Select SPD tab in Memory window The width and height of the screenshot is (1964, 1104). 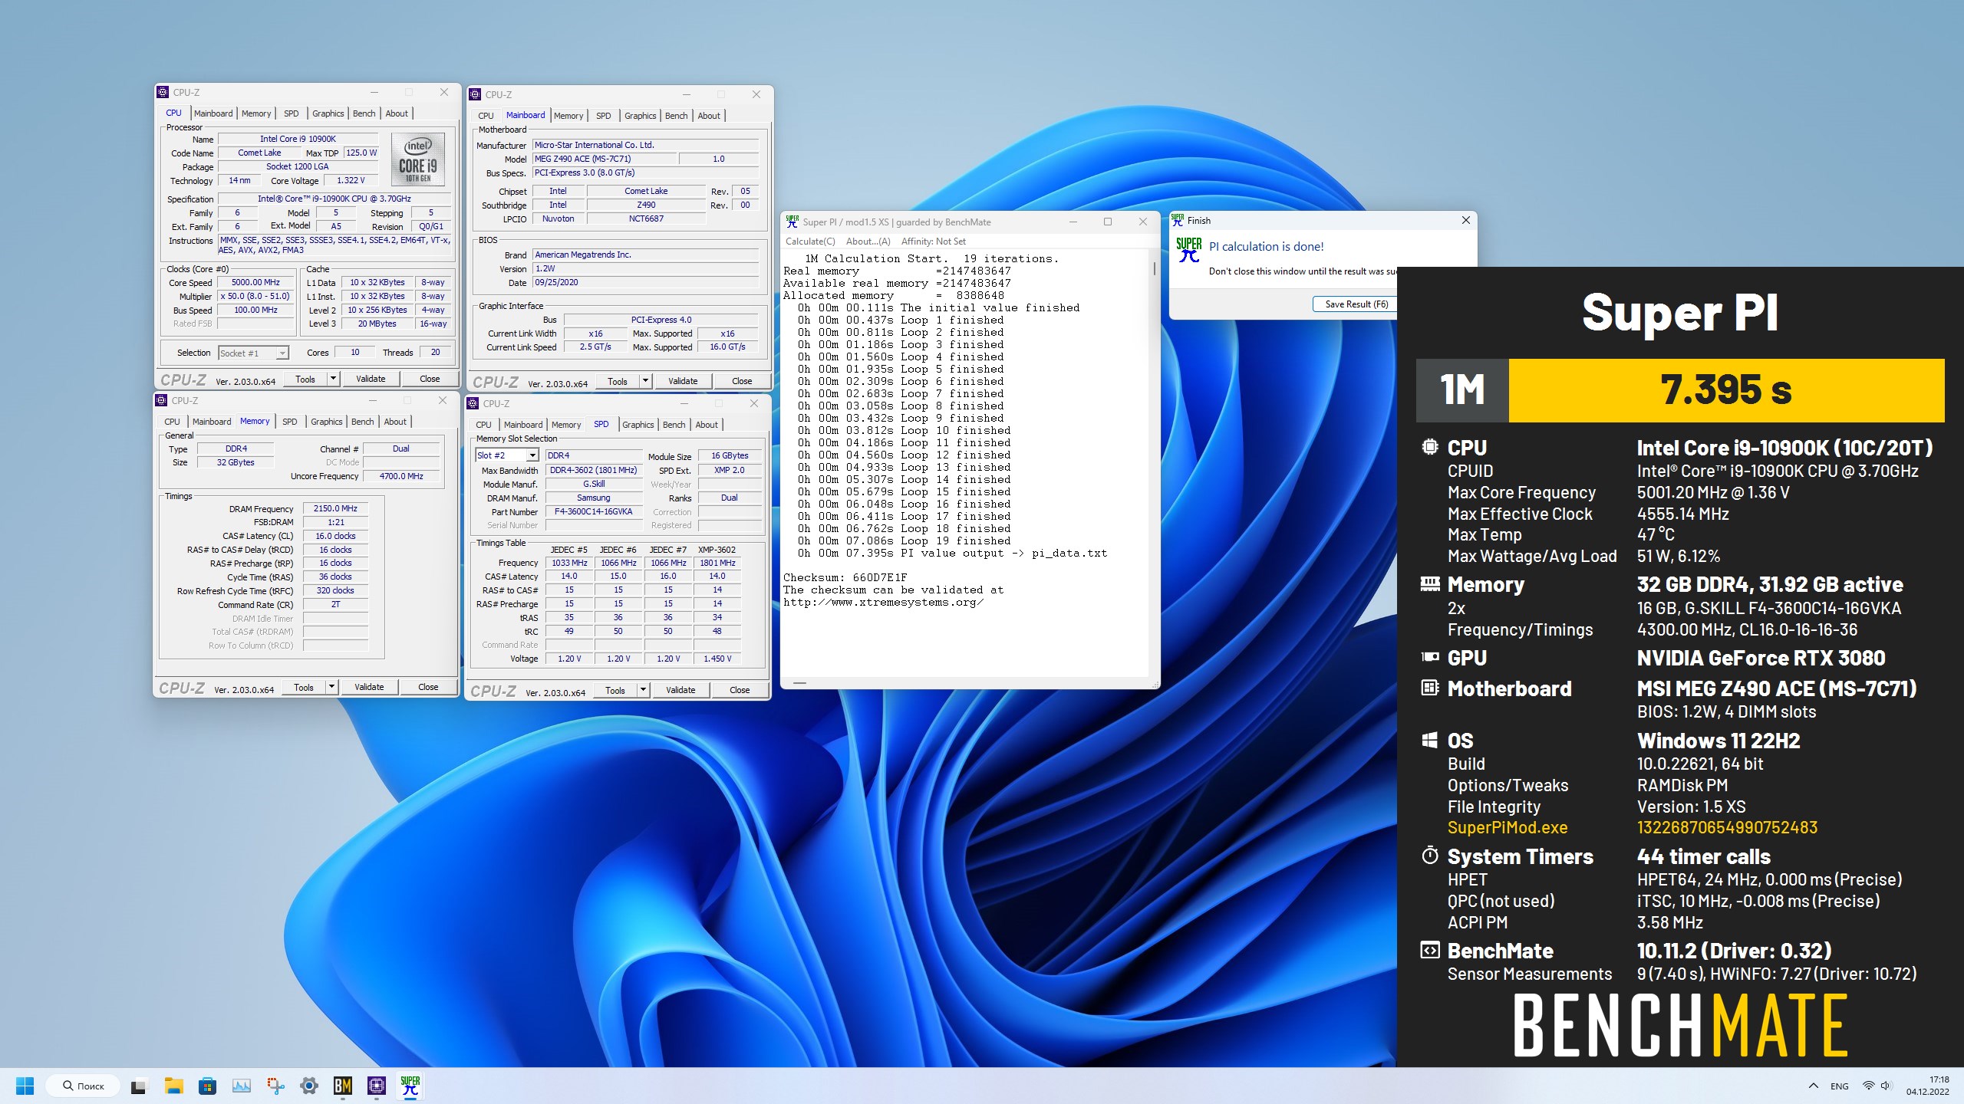pyautogui.click(x=289, y=422)
